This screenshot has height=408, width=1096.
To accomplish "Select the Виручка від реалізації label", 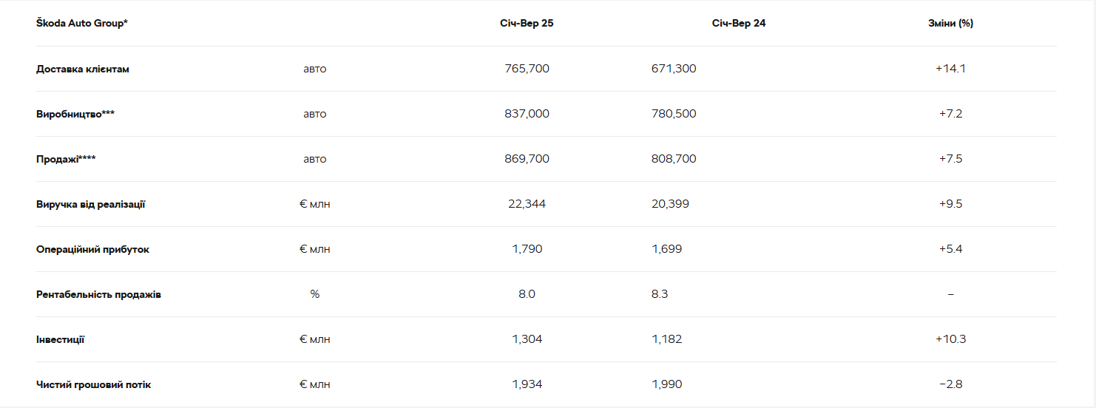I will 91,204.
